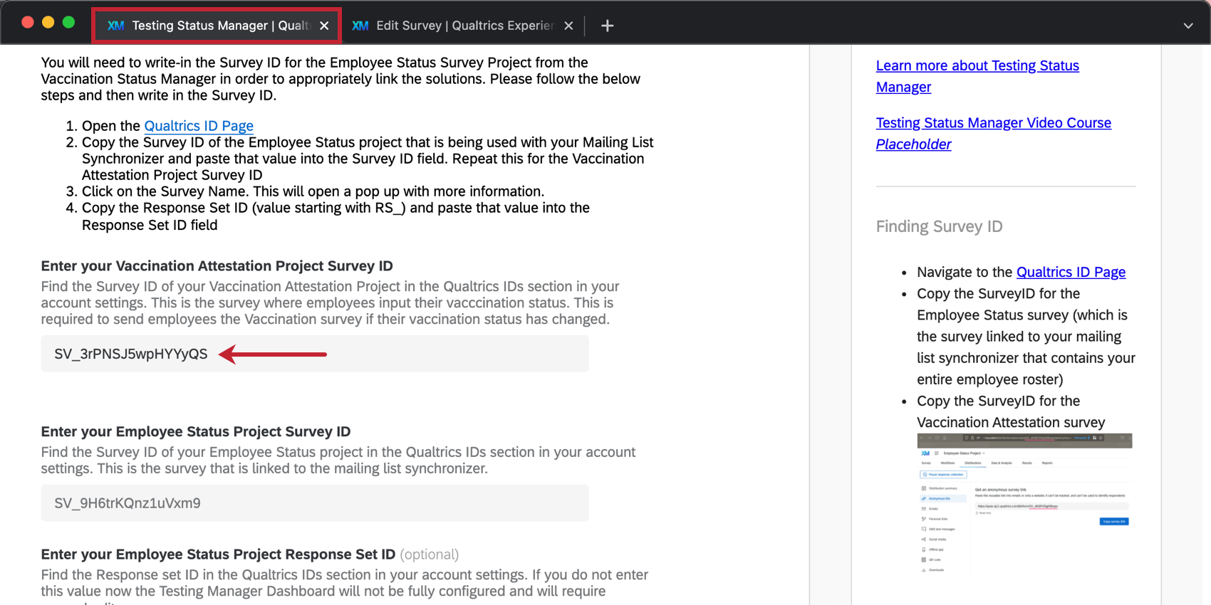This screenshot has width=1211, height=605.
Task: Click the XM icon on Edit Survey tab
Action: 360,26
